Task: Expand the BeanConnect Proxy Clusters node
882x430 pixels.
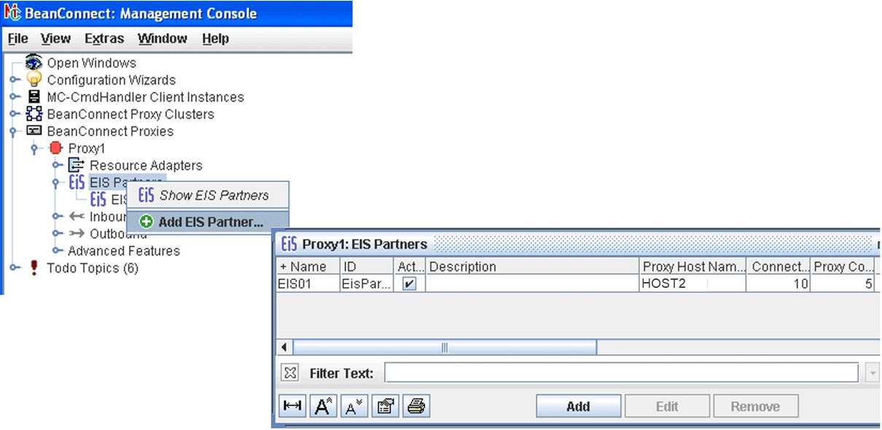Action: coord(14,114)
